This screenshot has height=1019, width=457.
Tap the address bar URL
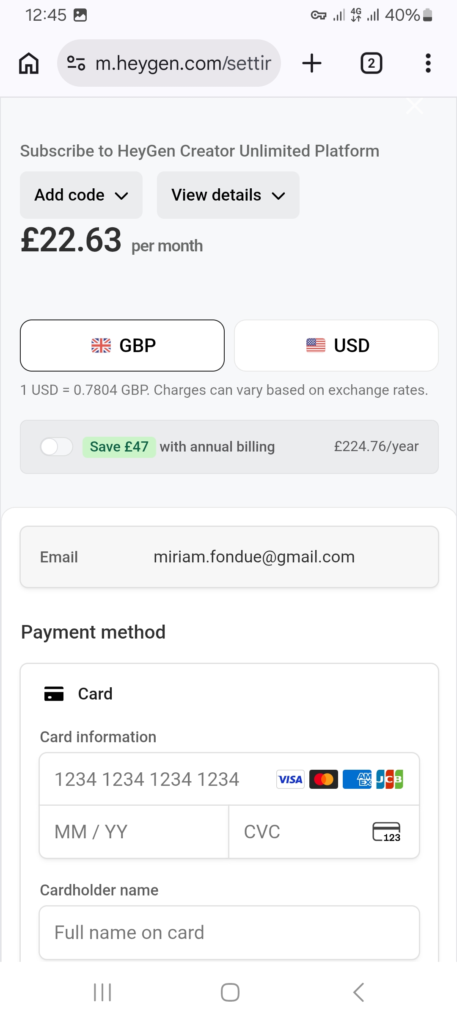click(x=183, y=63)
